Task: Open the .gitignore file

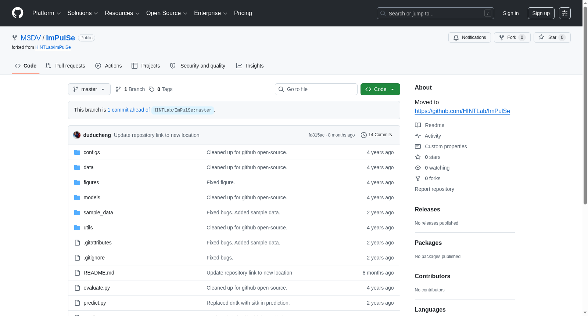Action: point(94,258)
